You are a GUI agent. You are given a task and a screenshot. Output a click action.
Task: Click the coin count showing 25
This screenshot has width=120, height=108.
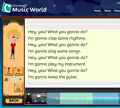(16, 80)
